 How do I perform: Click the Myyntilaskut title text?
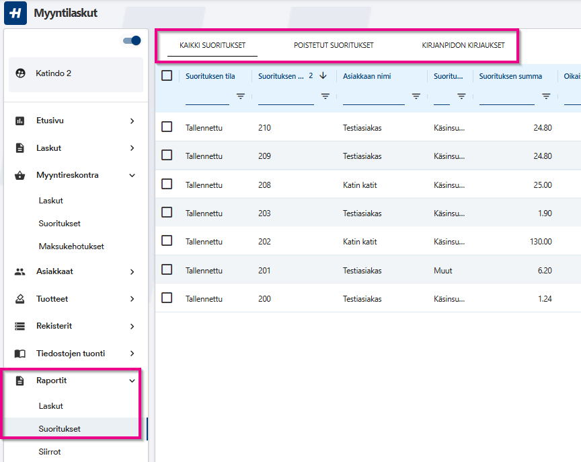(66, 13)
